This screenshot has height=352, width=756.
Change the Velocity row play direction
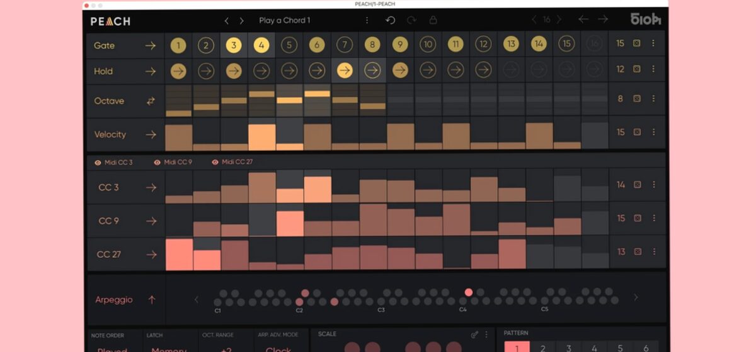(x=150, y=134)
